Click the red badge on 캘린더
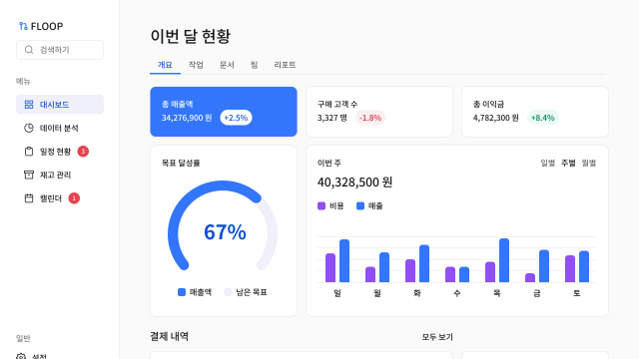Screen dimensions: 639x359 pyautogui.click(x=74, y=198)
